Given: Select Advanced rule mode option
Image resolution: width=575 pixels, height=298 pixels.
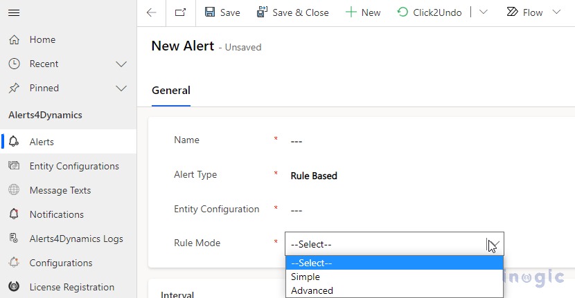Looking at the screenshot, I should pos(395,290).
